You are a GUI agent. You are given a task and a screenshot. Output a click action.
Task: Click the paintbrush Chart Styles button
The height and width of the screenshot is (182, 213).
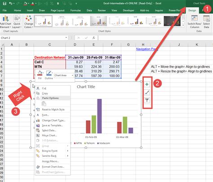click(x=147, y=92)
